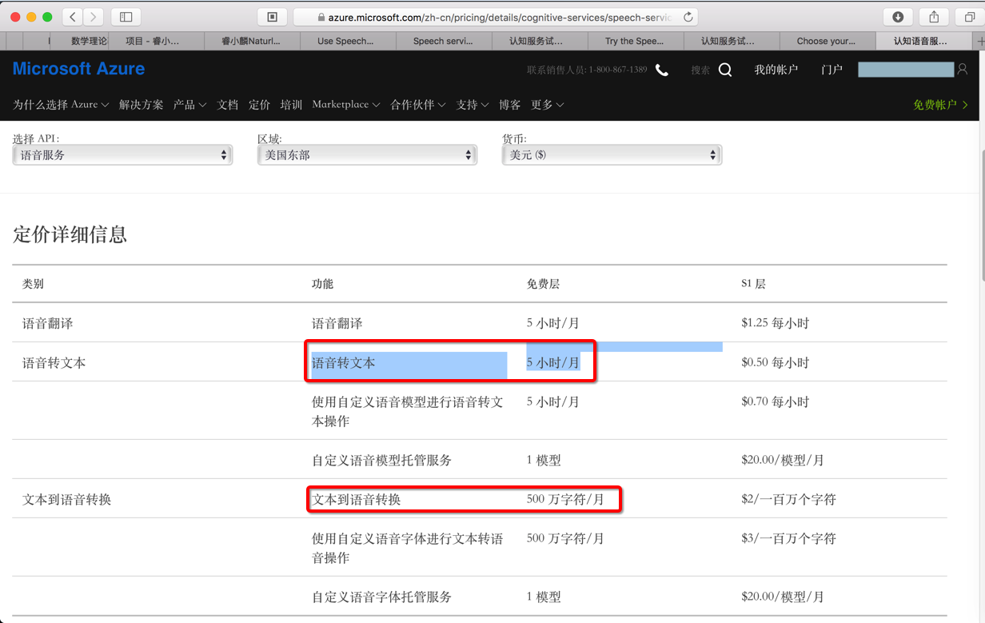Show all tabs overview icon

click(970, 17)
